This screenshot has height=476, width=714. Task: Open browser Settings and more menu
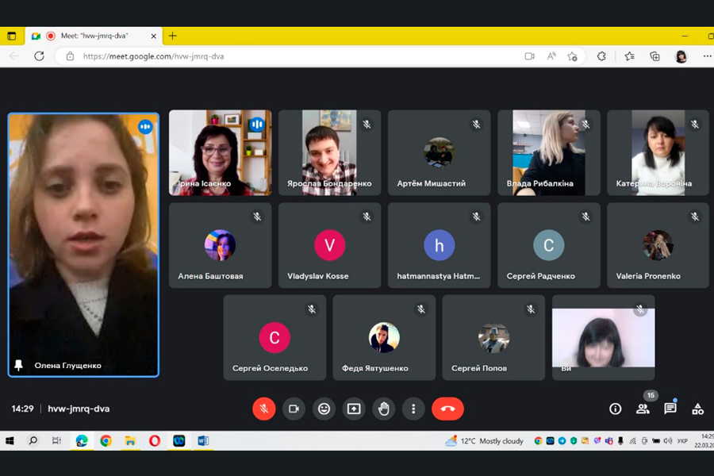(x=707, y=56)
